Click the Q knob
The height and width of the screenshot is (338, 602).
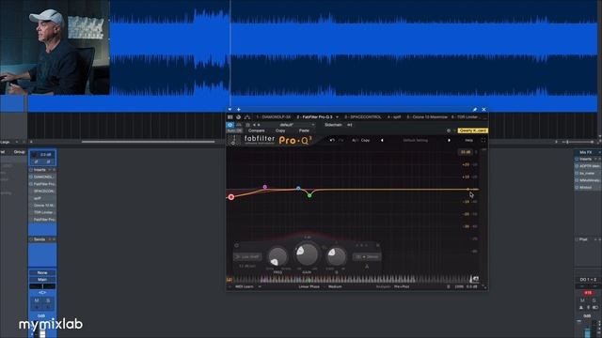click(336, 256)
